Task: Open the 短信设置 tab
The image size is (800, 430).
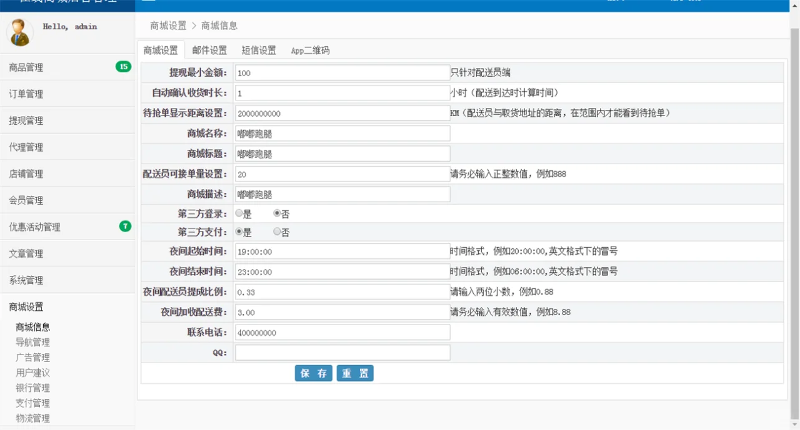Action: [x=259, y=51]
